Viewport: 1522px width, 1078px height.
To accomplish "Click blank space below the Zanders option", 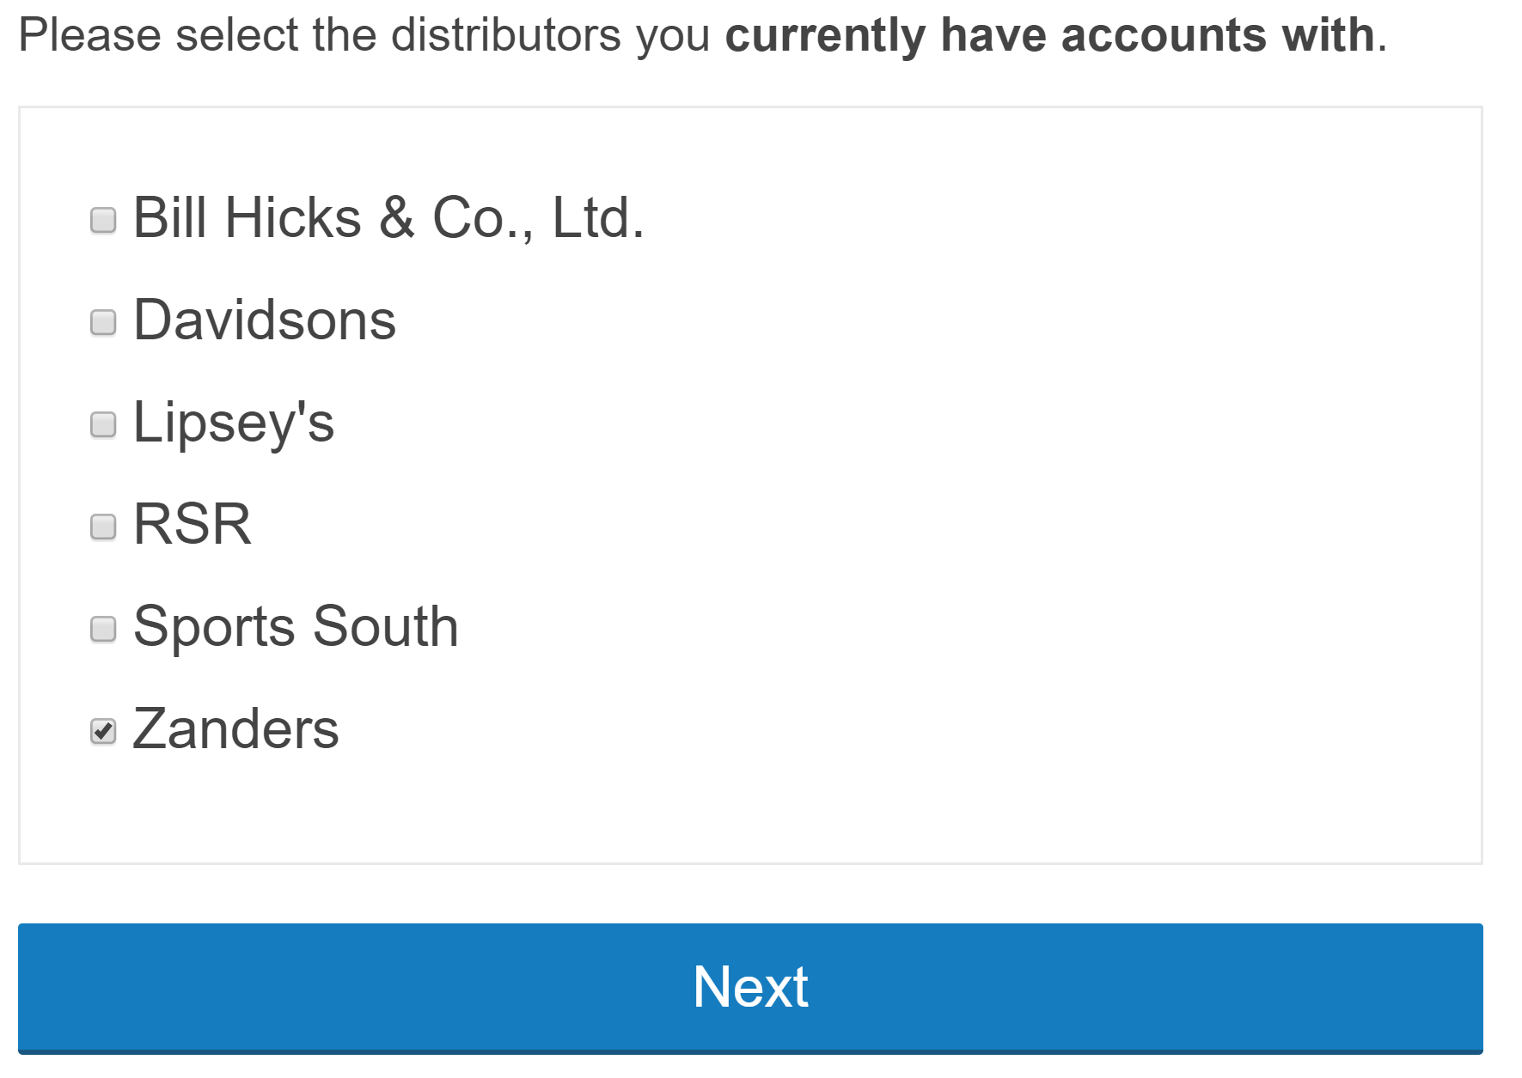I will tap(750, 812).
